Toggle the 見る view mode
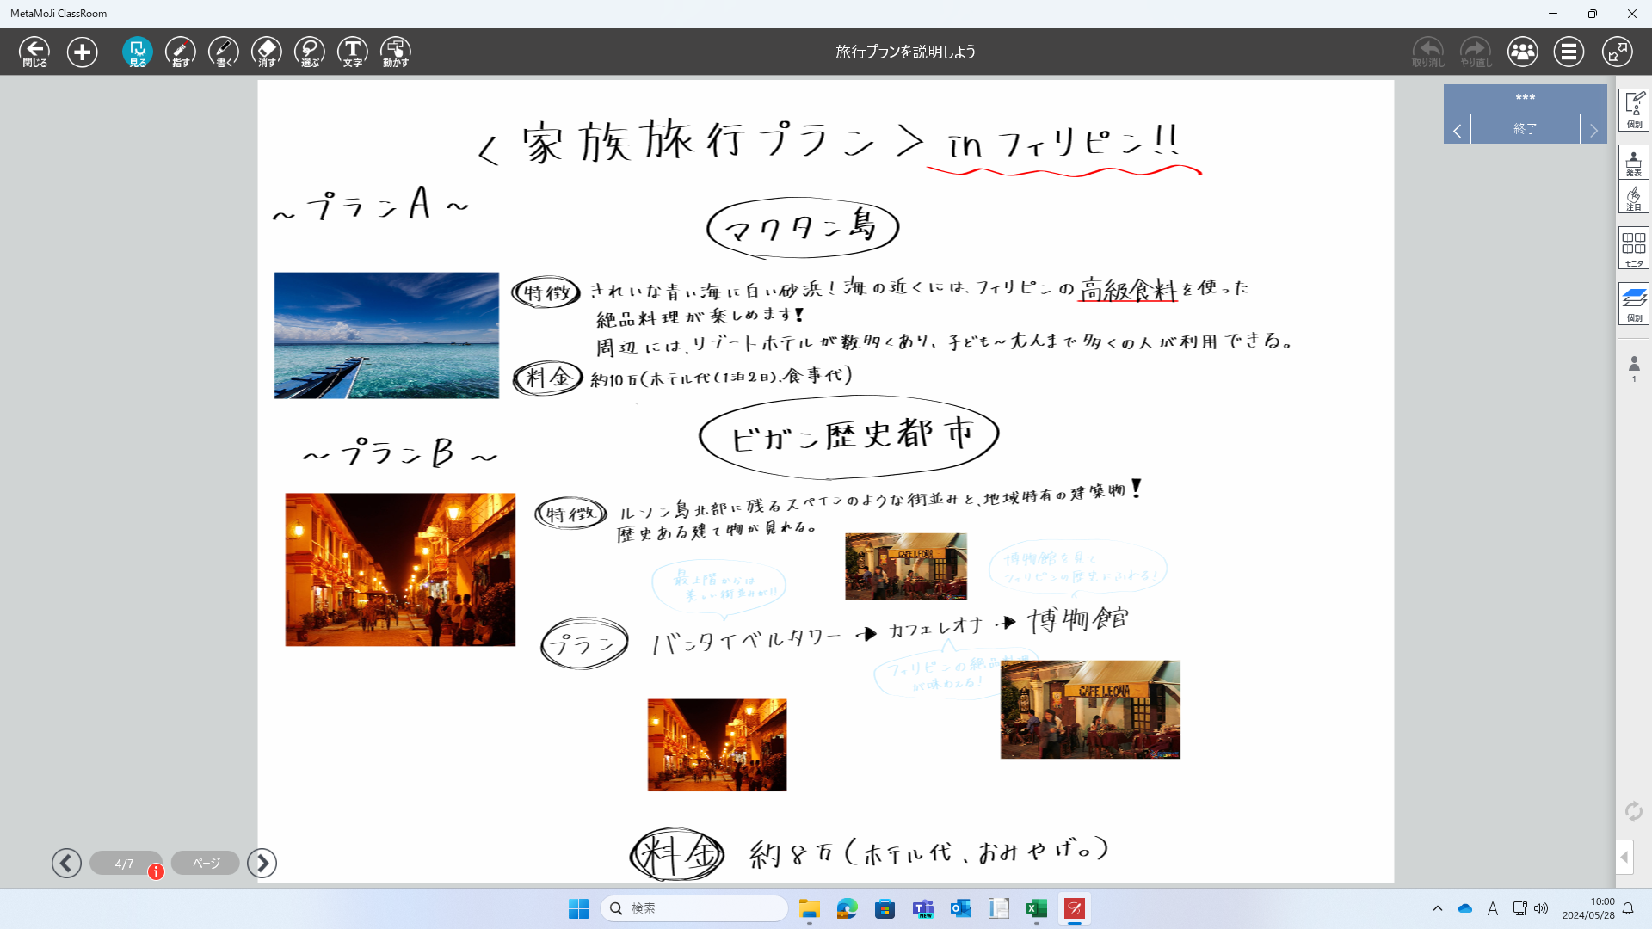 click(x=137, y=52)
